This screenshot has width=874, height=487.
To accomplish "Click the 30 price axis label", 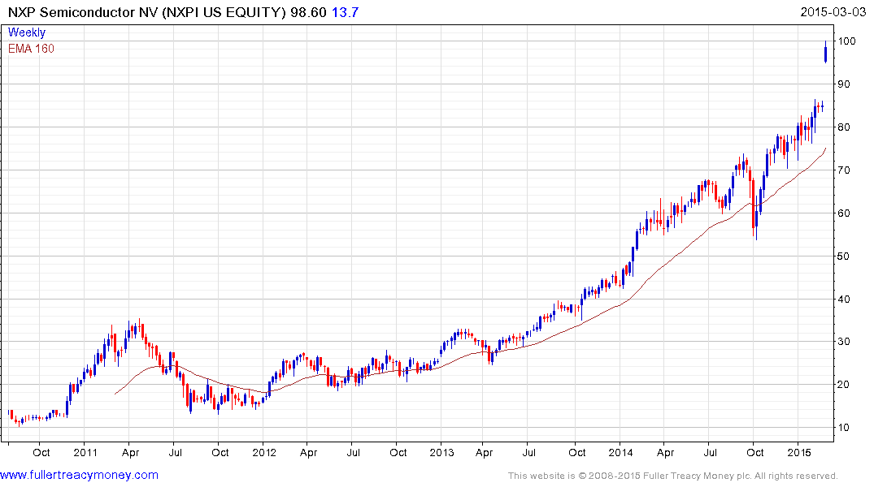I will 844,341.
